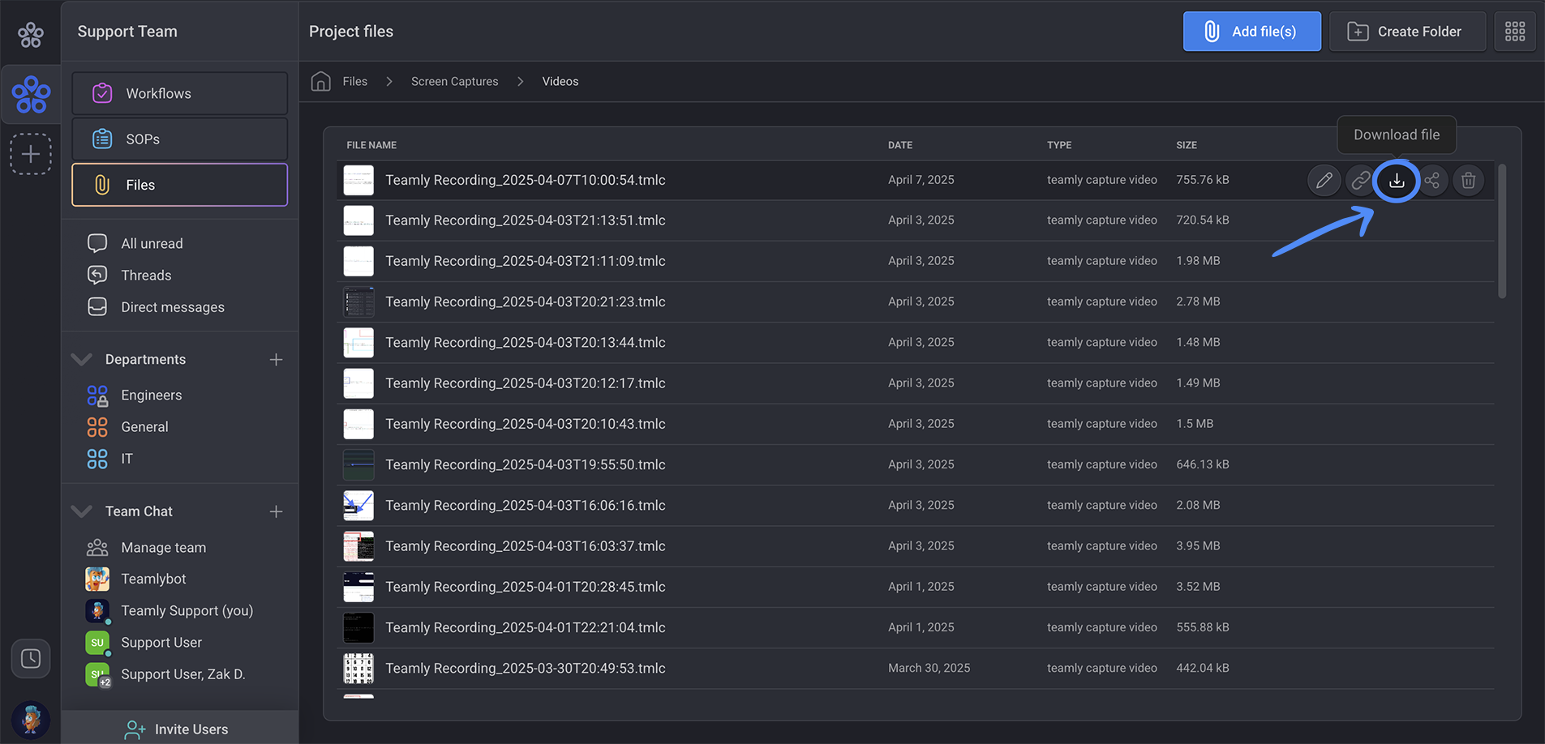Open the clock history icon in sidebar
Image resolution: width=1545 pixels, height=744 pixels.
[31, 658]
